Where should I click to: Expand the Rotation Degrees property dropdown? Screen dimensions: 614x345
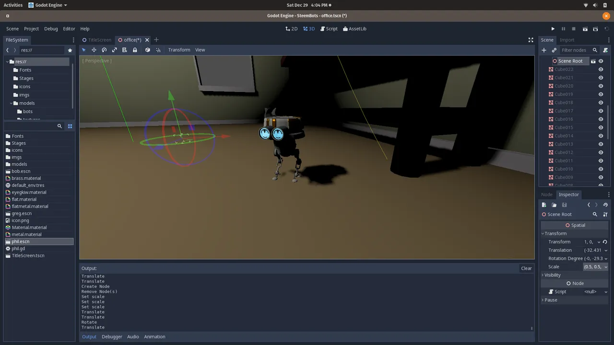click(x=606, y=258)
